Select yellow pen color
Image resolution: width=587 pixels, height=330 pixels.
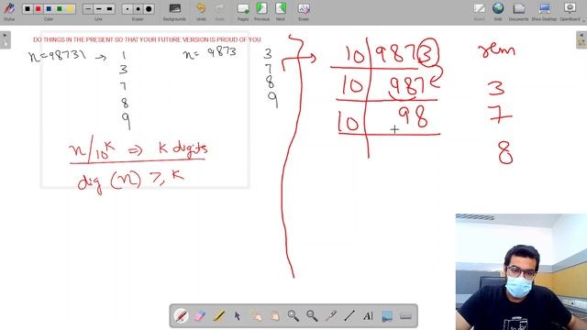pos(70,8)
